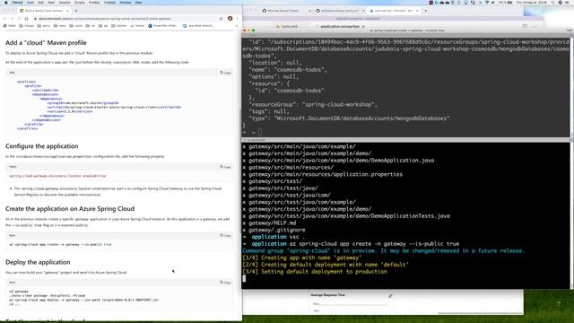Copy the XML profile code snippet

click(x=225, y=73)
